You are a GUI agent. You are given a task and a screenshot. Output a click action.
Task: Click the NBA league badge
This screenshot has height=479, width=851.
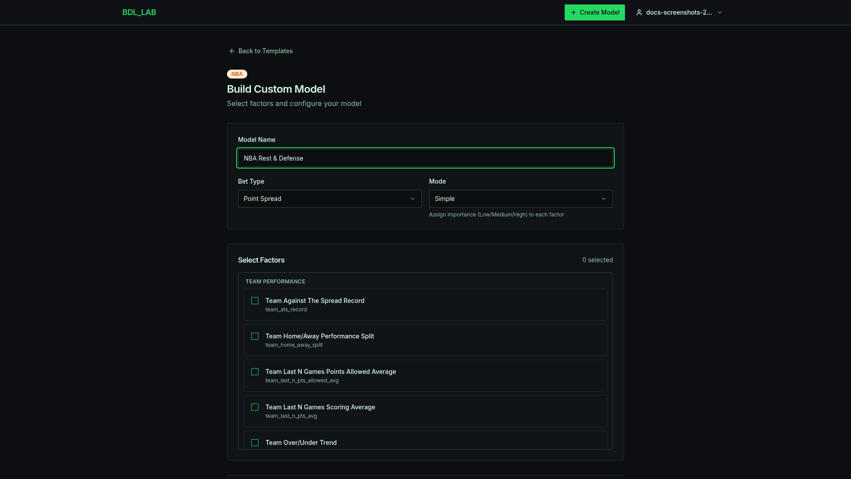click(237, 74)
